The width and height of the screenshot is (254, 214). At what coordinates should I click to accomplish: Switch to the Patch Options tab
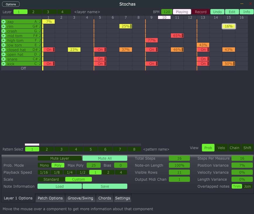[x=50, y=198]
